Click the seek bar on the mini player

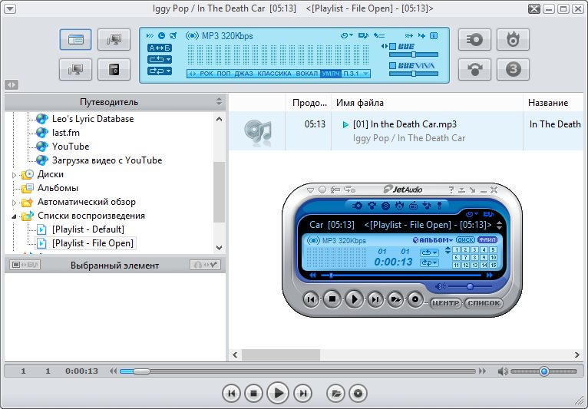tap(401, 275)
